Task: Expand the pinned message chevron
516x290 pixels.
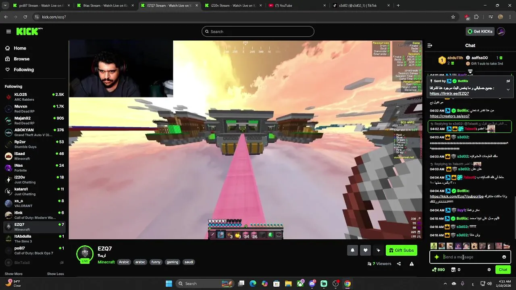Action: pyautogui.click(x=508, y=89)
